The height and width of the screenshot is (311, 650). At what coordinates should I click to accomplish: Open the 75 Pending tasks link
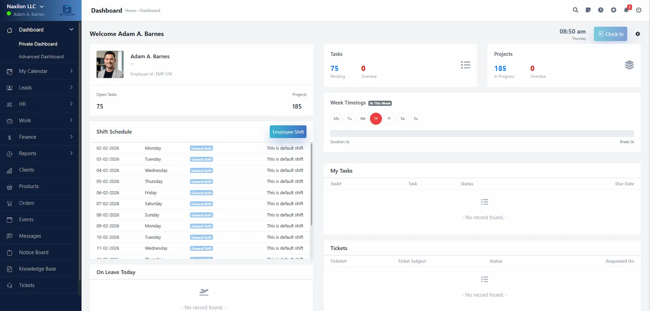(x=335, y=69)
